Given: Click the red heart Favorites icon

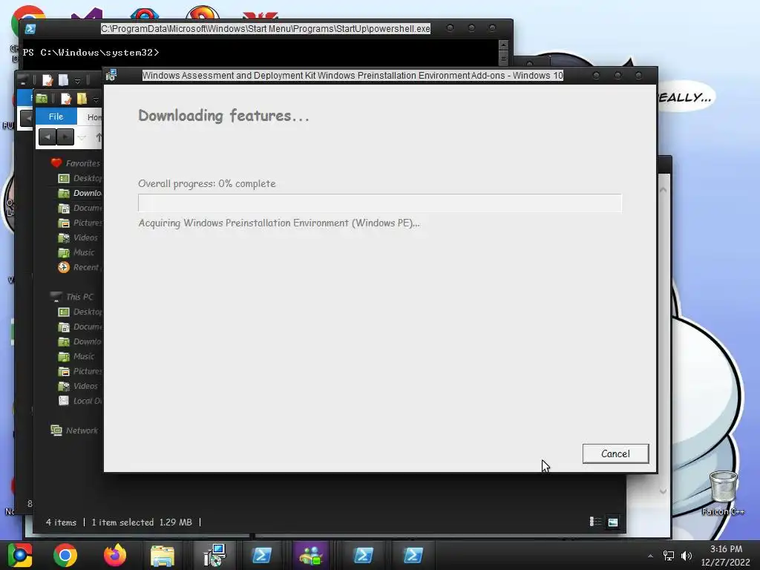Looking at the screenshot, I should (56, 163).
